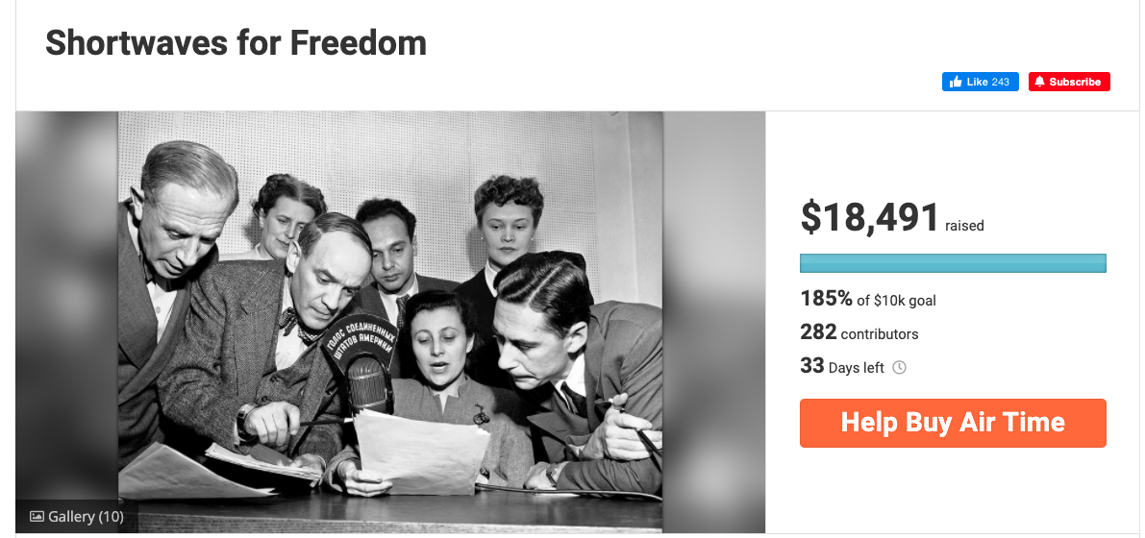Click the picture icon beside Gallery label
Viewport: 1145px width, 538px height.
point(37,517)
